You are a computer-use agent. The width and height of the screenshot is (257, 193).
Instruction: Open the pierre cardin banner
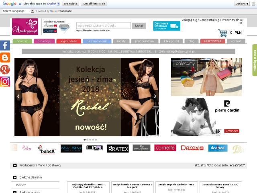tap(206, 117)
